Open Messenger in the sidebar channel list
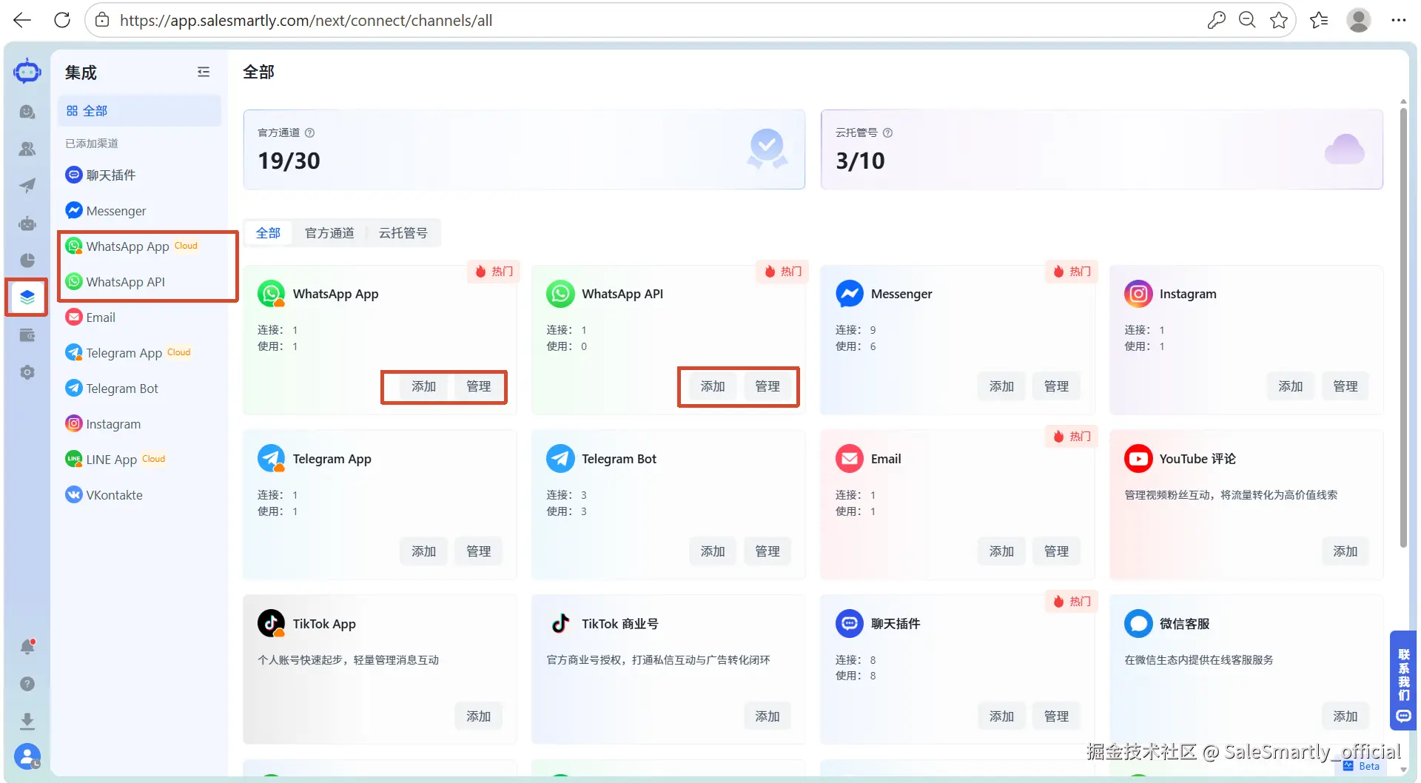1421x783 pixels. point(139,211)
